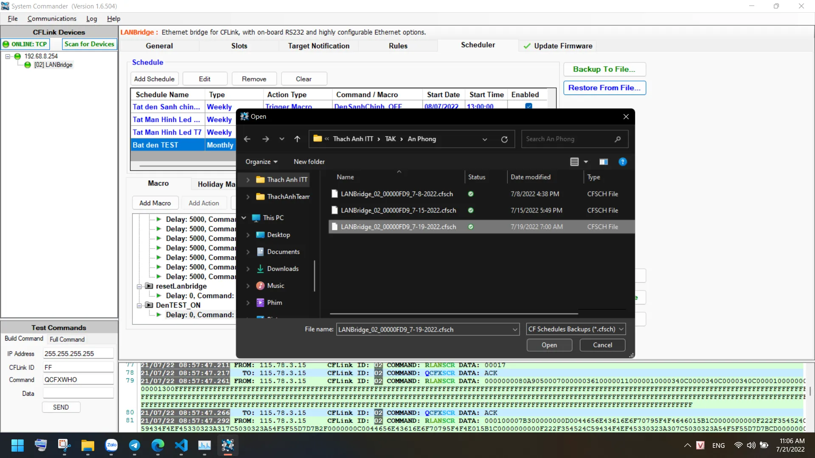The height and width of the screenshot is (458, 815).
Task: Uncheck Enabled box for first schedule
Action: click(x=528, y=106)
